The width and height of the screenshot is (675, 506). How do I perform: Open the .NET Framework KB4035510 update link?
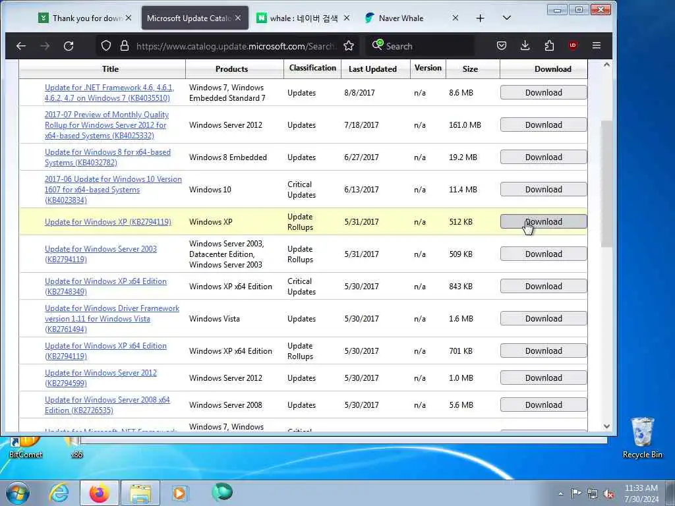click(109, 92)
